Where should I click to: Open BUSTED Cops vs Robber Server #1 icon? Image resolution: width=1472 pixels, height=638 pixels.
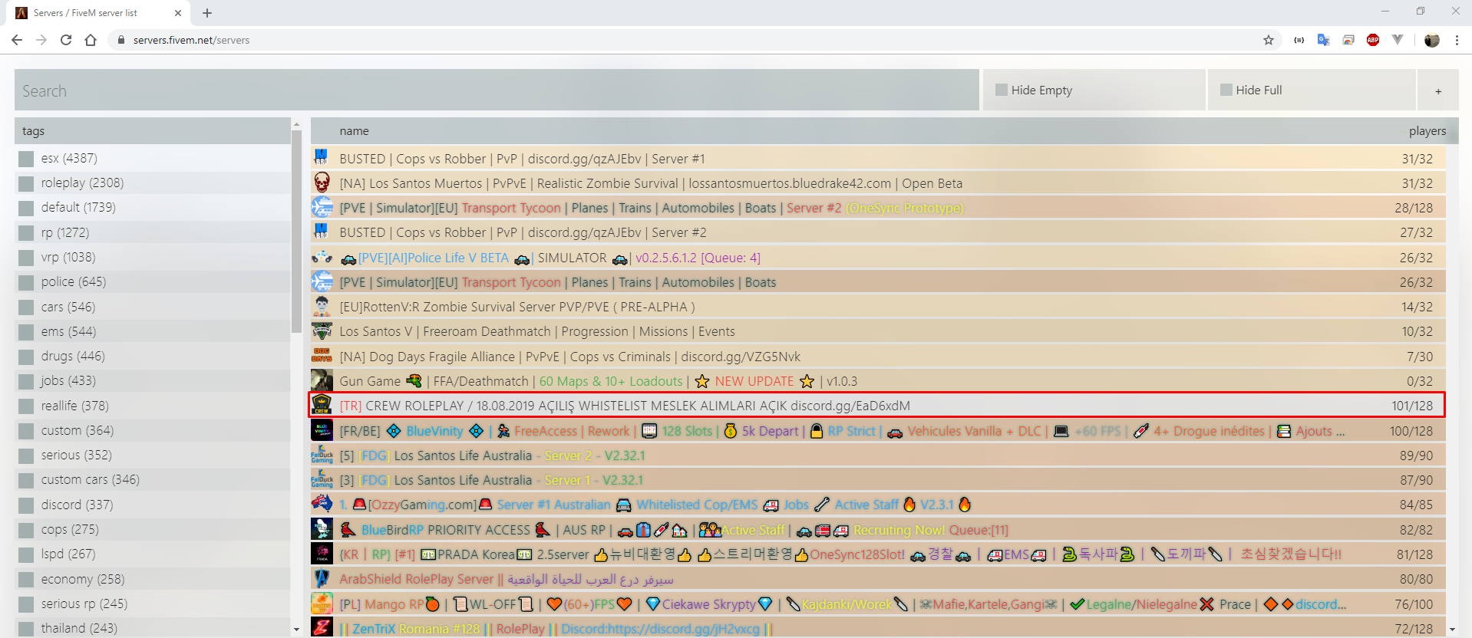pyautogui.click(x=322, y=158)
